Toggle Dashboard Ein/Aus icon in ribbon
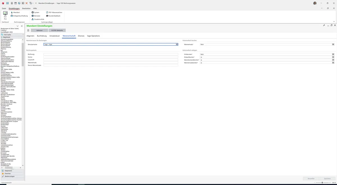 coord(5,16)
